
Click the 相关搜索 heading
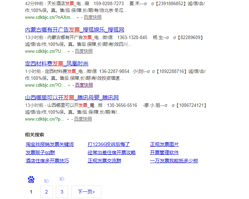[35, 135]
